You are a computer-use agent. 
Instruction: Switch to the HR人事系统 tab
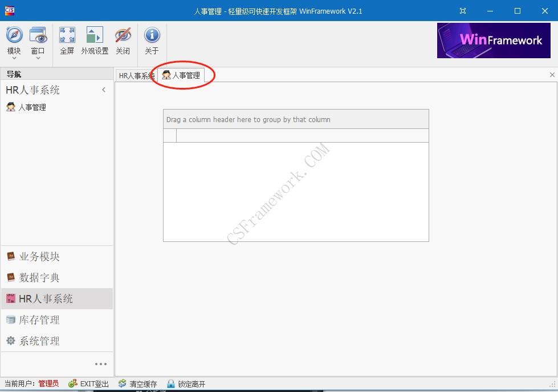click(x=136, y=75)
